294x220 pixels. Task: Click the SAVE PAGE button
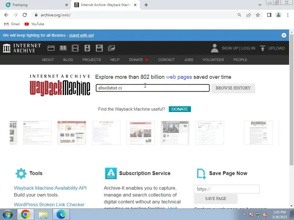click(x=216, y=199)
